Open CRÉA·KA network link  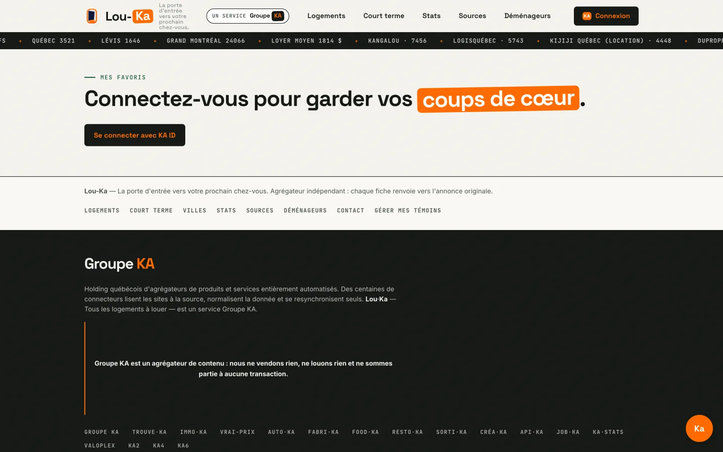[x=493, y=432]
